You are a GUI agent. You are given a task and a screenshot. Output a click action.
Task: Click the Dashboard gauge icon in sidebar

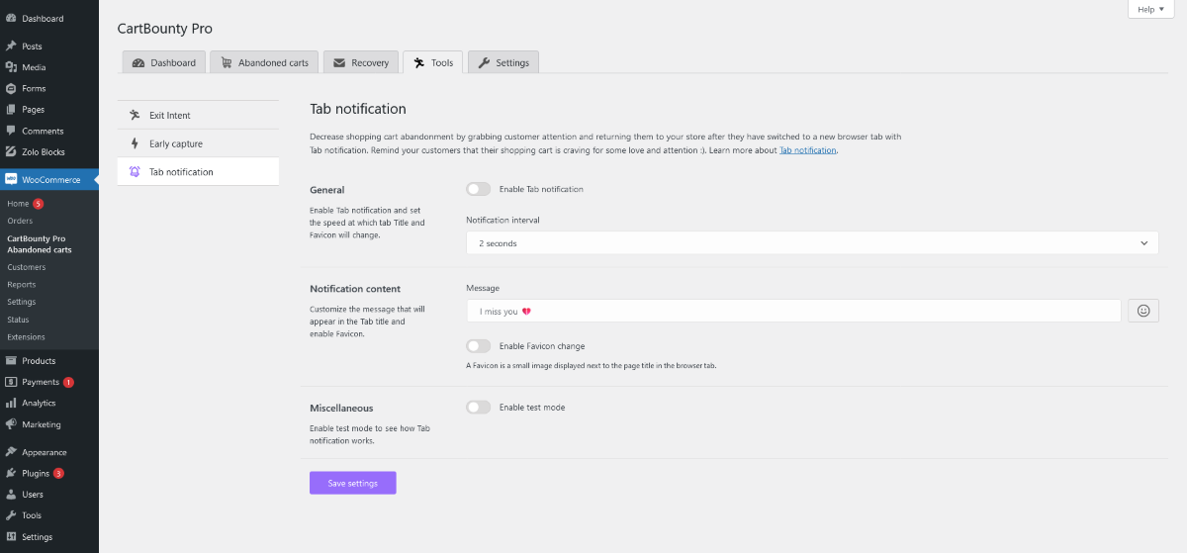tap(10, 18)
